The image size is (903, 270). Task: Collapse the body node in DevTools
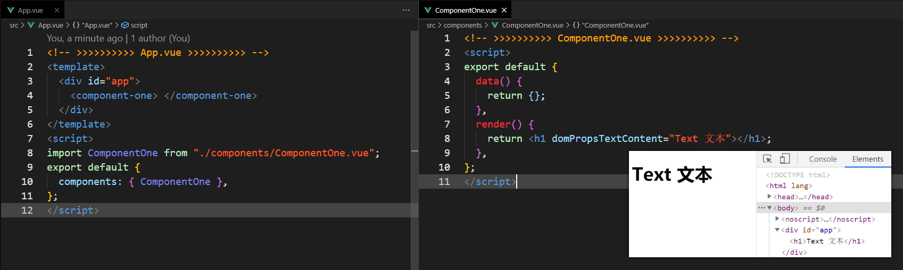pos(769,208)
